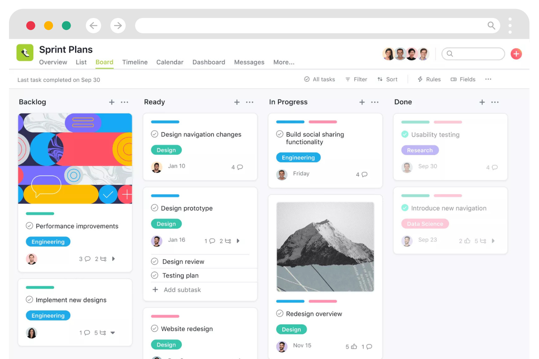This screenshot has height=359, width=539.
Task: Click thumbs-up likes on Redesign overview card
Action: 354,347
